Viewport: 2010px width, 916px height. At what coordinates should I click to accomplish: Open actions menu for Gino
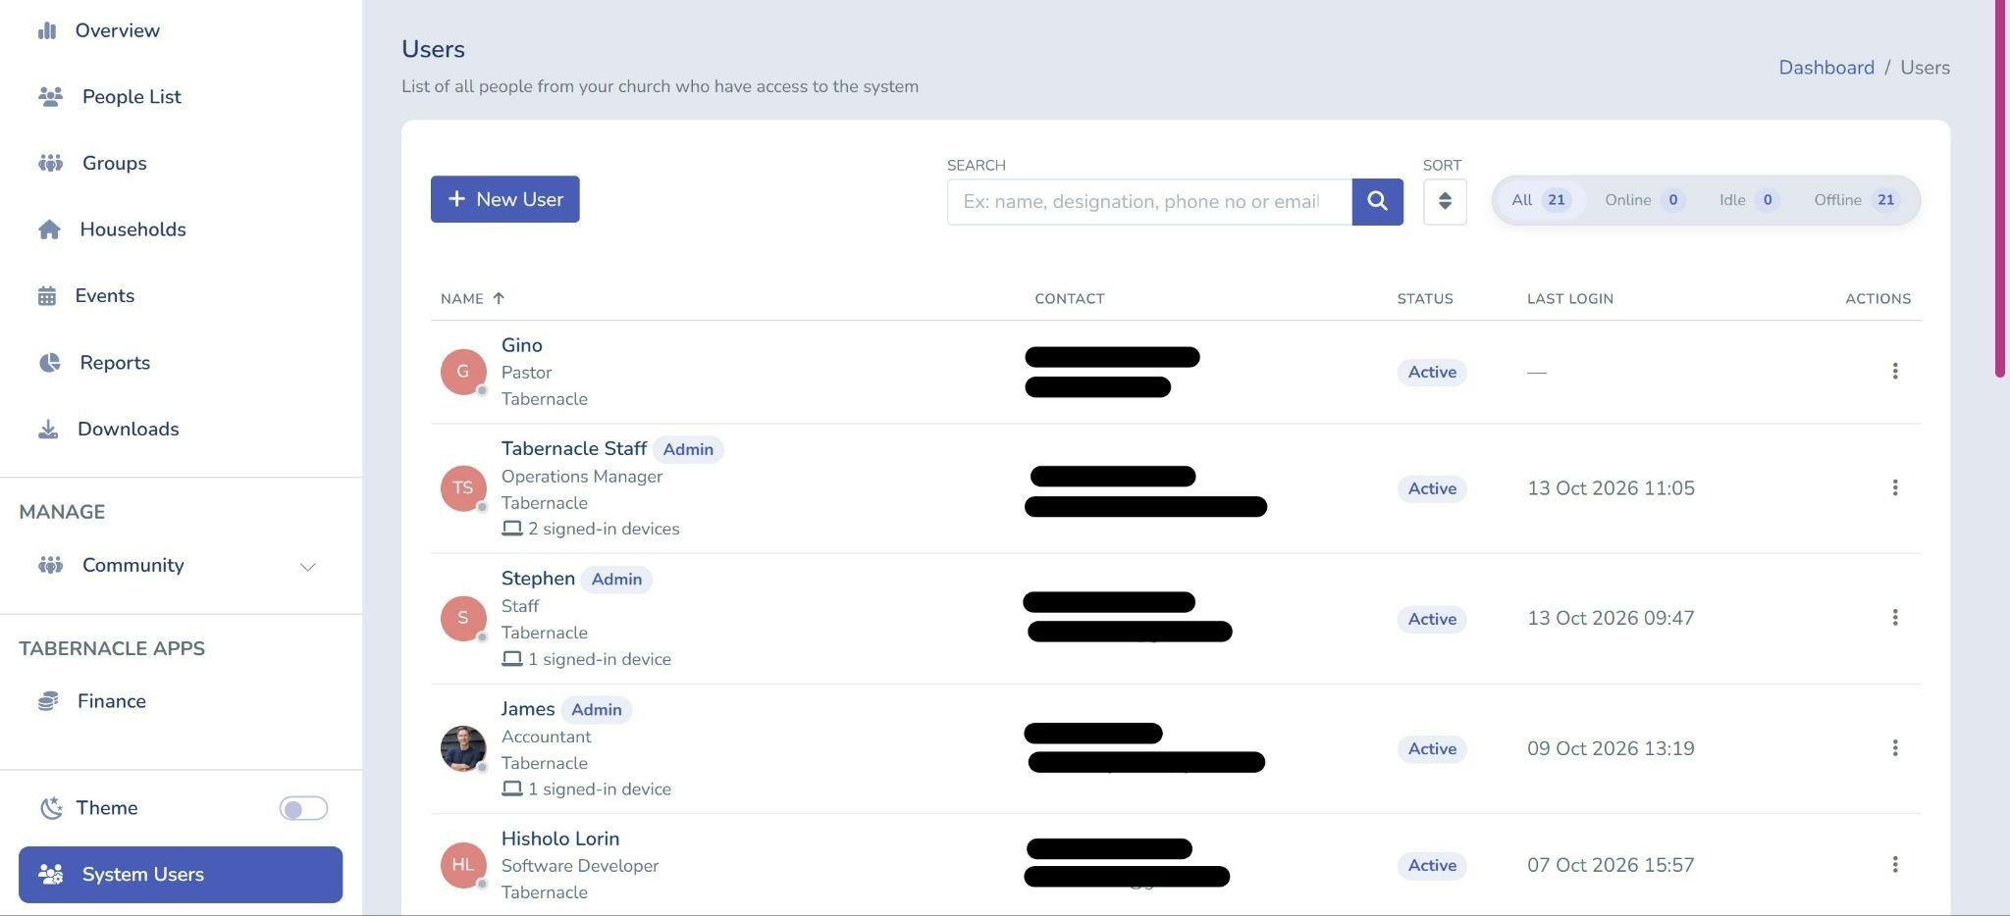(1894, 371)
